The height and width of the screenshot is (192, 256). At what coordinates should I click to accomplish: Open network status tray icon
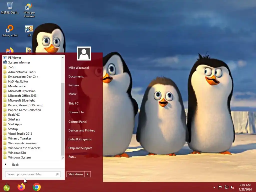[x=226, y=187]
